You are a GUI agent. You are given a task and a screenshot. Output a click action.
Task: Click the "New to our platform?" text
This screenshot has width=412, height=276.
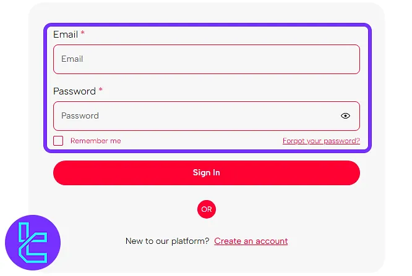pyautogui.click(x=167, y=241)
